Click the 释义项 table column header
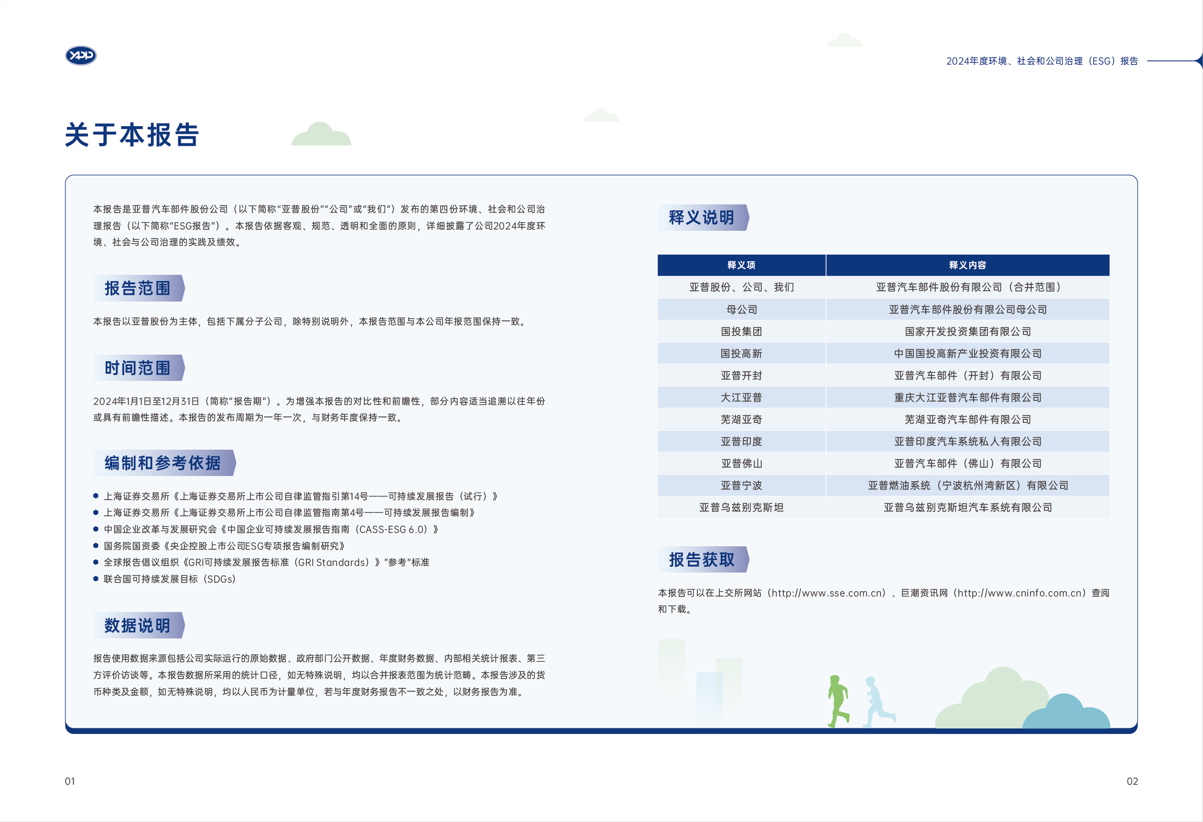This screenshot has height=822, width=1203. (741, 265)
